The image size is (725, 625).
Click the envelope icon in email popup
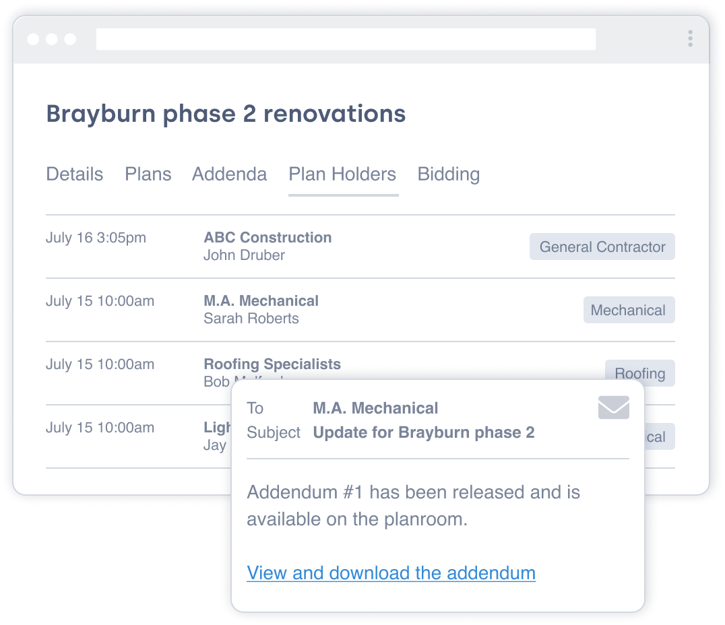tap(613, 407)
